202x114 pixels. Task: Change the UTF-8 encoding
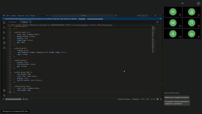click(143, 99)
